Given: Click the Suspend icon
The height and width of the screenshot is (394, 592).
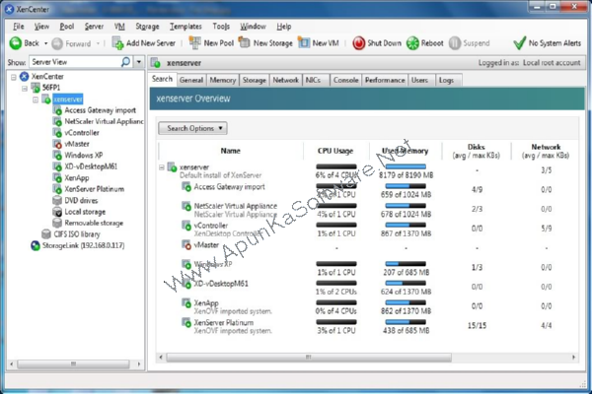Looking at the screenshot, I should pos(455,43).
